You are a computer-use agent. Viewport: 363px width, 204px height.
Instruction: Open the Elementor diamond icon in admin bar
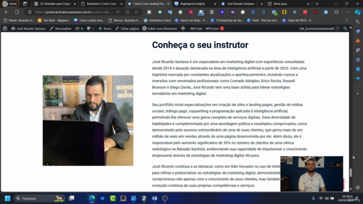coord(183,28)
